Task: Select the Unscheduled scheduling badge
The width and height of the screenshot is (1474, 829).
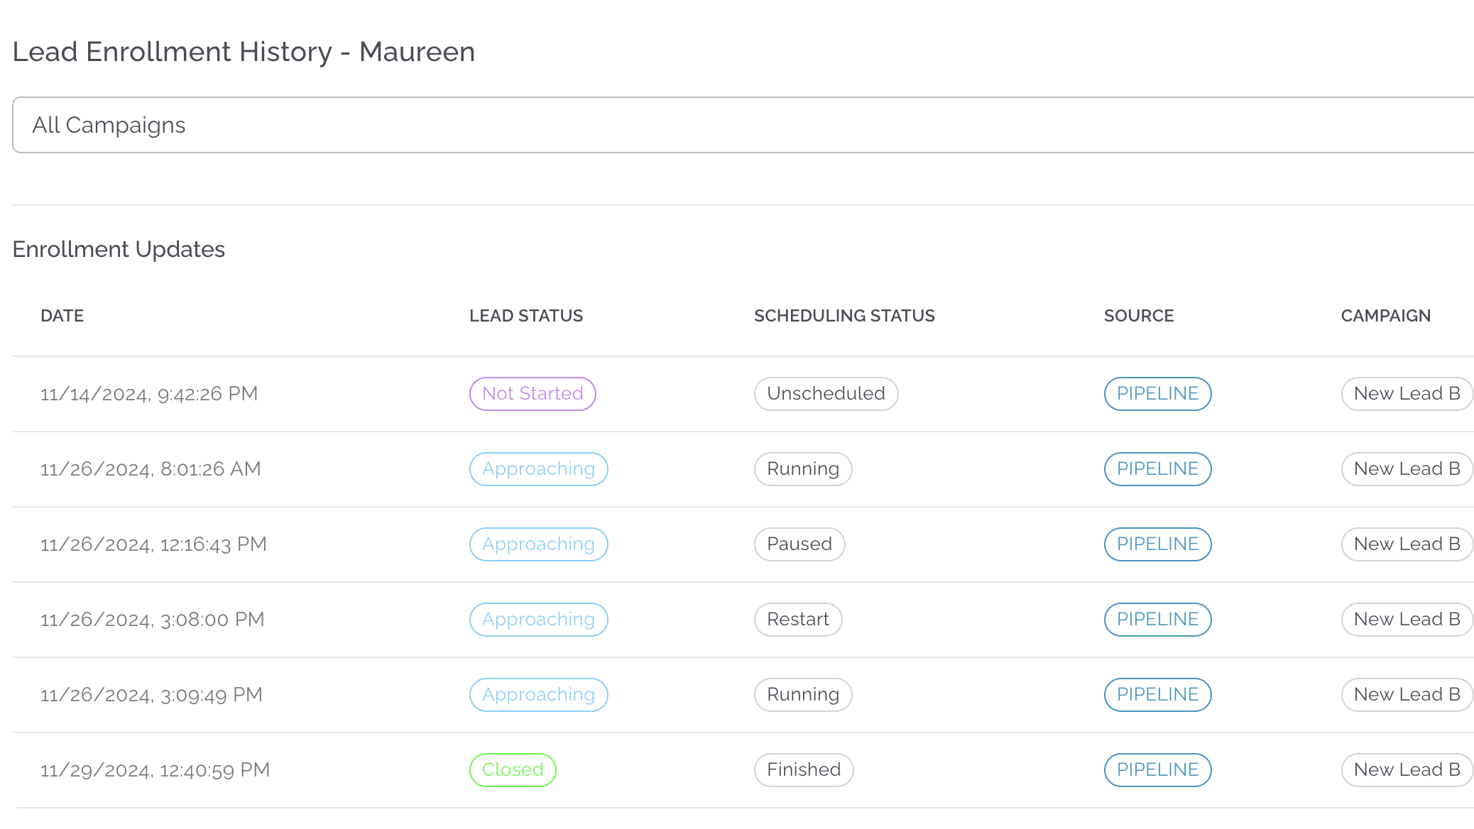Action: pos(826,394)
